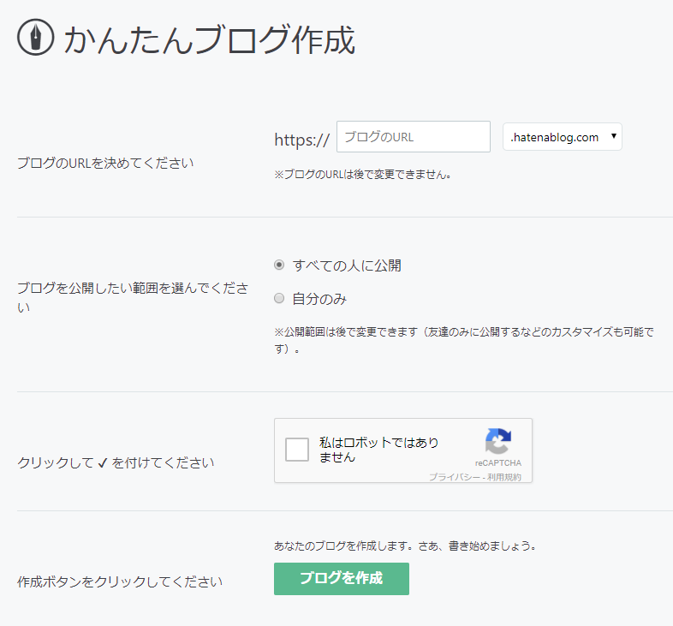Open the プライバシー link in reCAPTCHA

coord(454,477)
